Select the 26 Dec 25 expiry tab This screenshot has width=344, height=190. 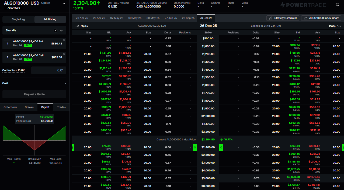pos(206,18)
